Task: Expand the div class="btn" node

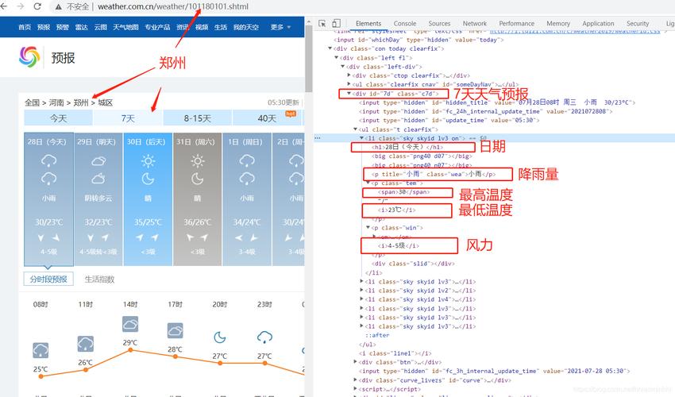Action: (355, 362)
